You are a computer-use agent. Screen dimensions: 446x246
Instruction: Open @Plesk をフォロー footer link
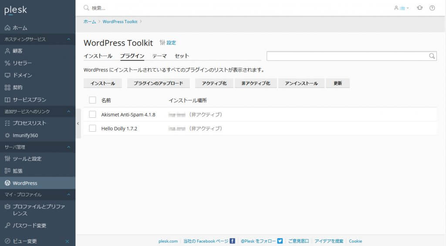point(258,241)
